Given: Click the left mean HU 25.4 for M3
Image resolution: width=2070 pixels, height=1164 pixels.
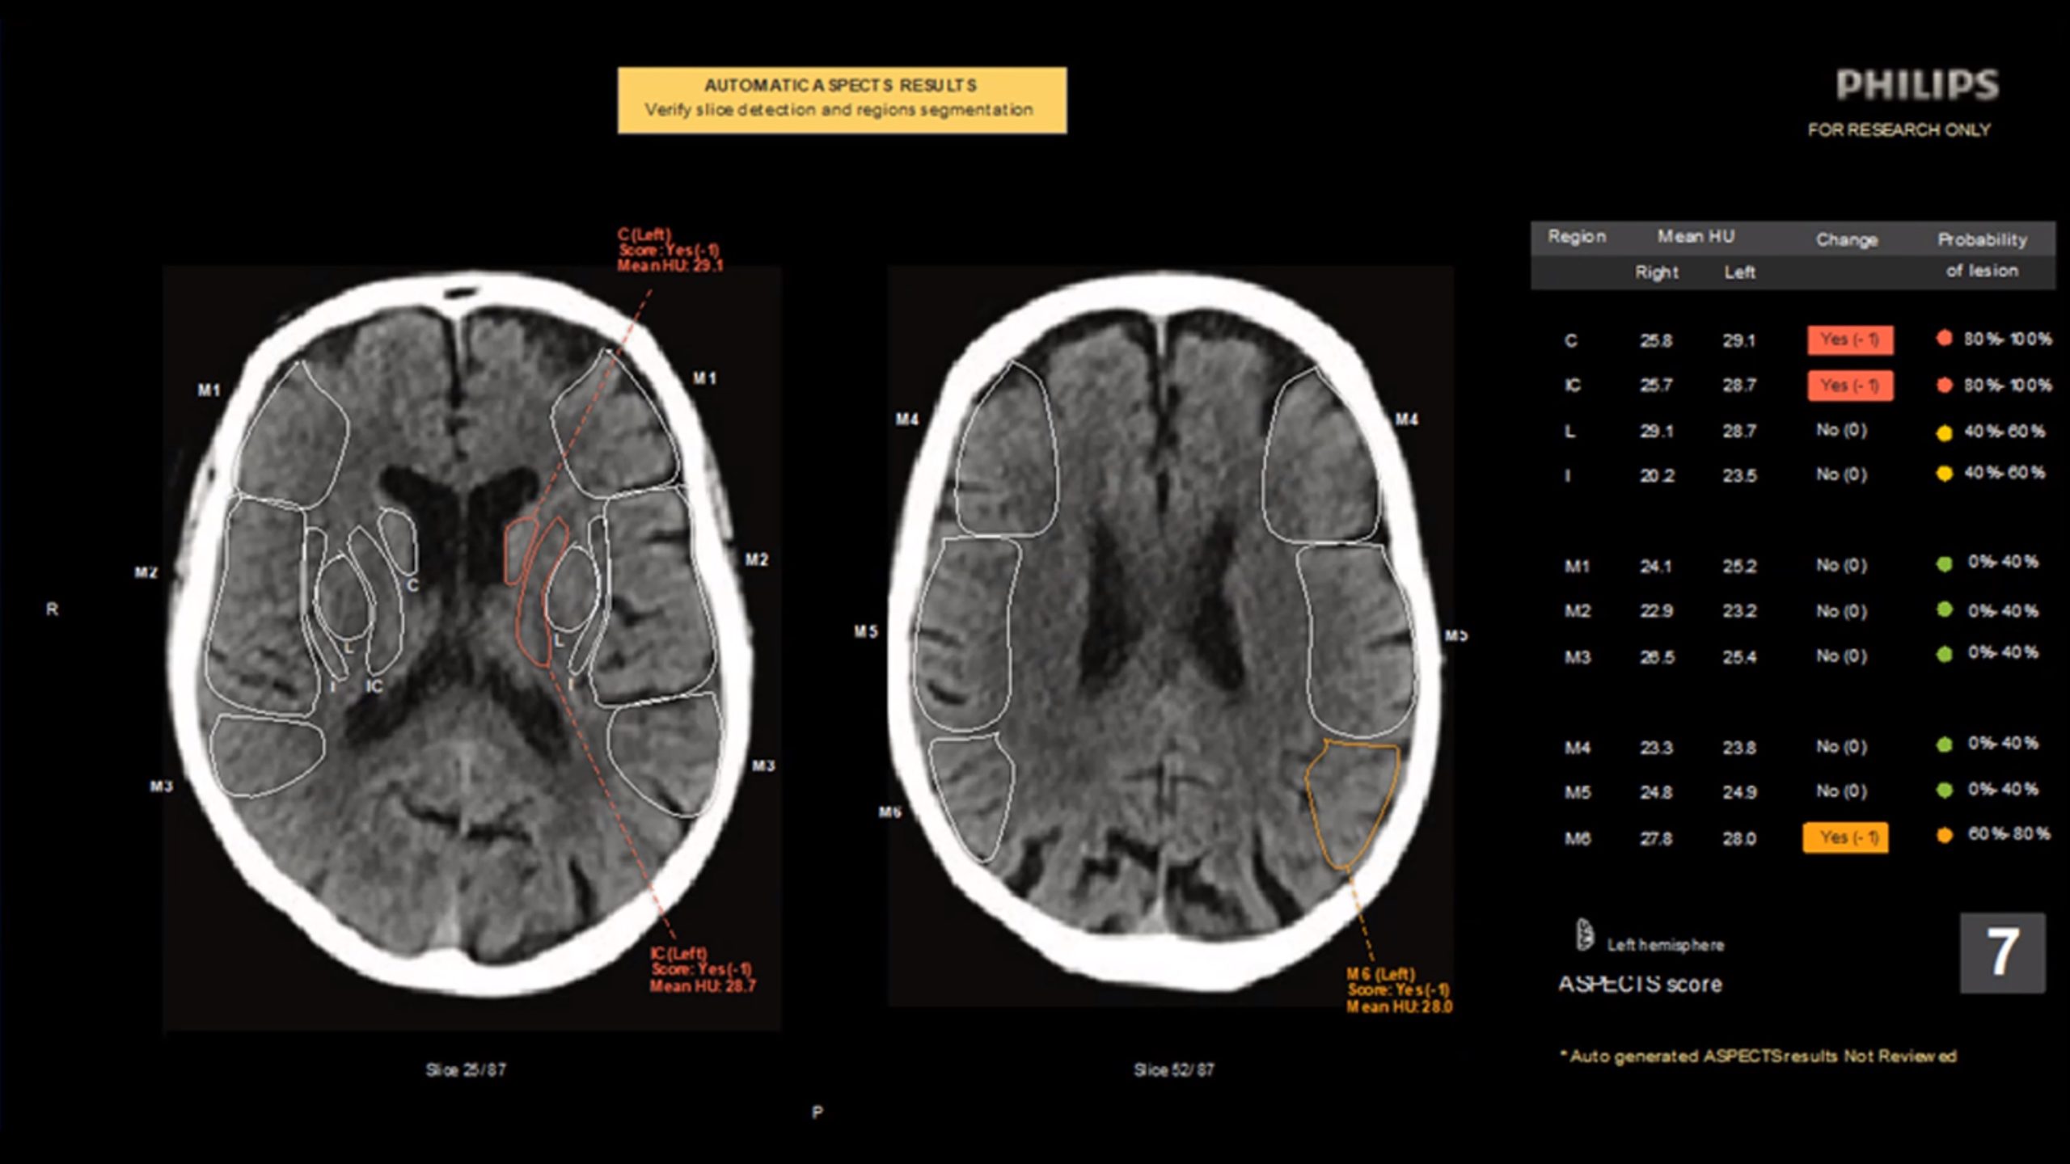Looking at the screenshot, I should (1738, 656).
